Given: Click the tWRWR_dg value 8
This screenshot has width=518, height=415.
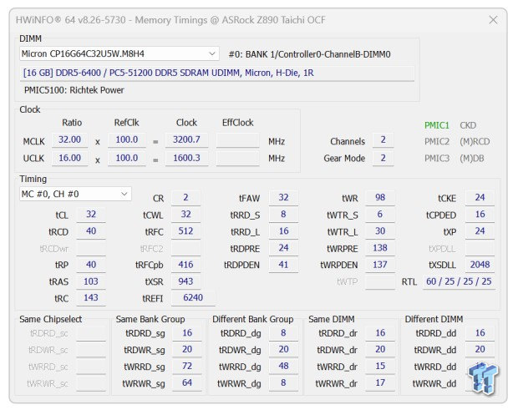Looking at the screenshot, I should tap(283, 383).
